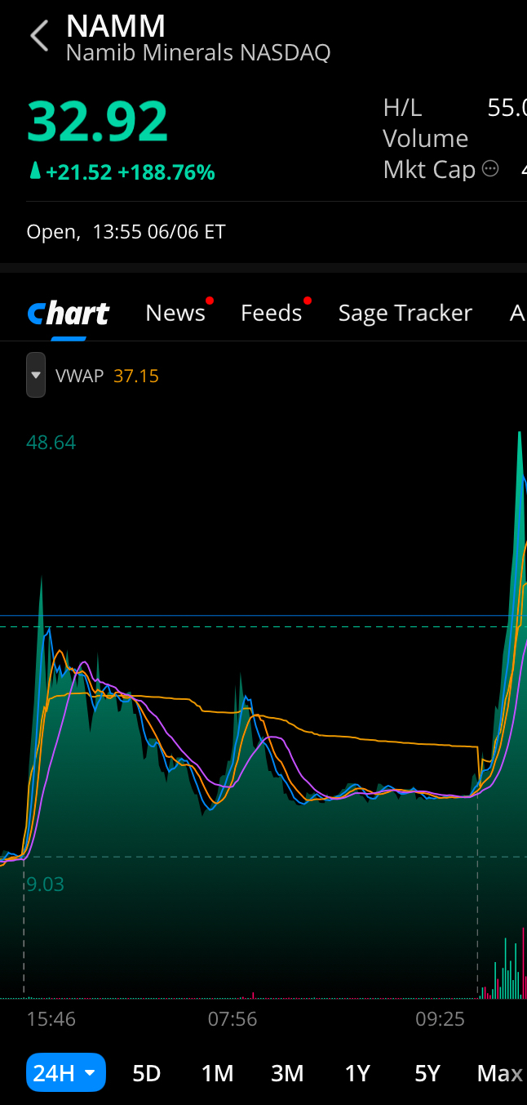Tap the price 32.92
Viewport: 527px width, 1105px height.
pyautogui.click(x=98, y=123)
